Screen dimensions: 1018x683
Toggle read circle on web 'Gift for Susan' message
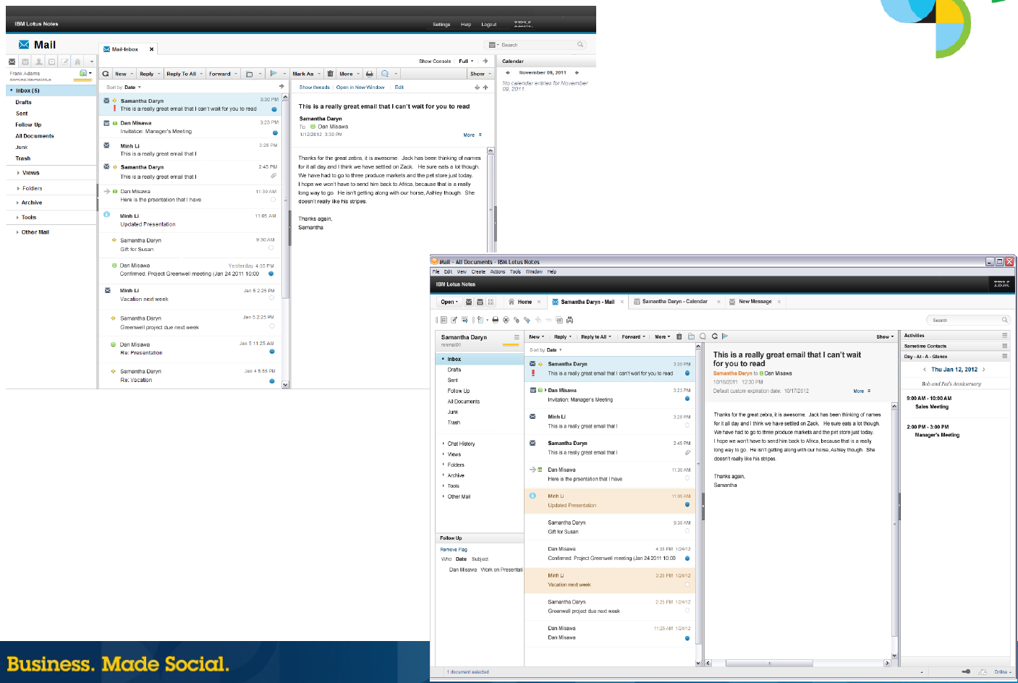tap(271, 247)
